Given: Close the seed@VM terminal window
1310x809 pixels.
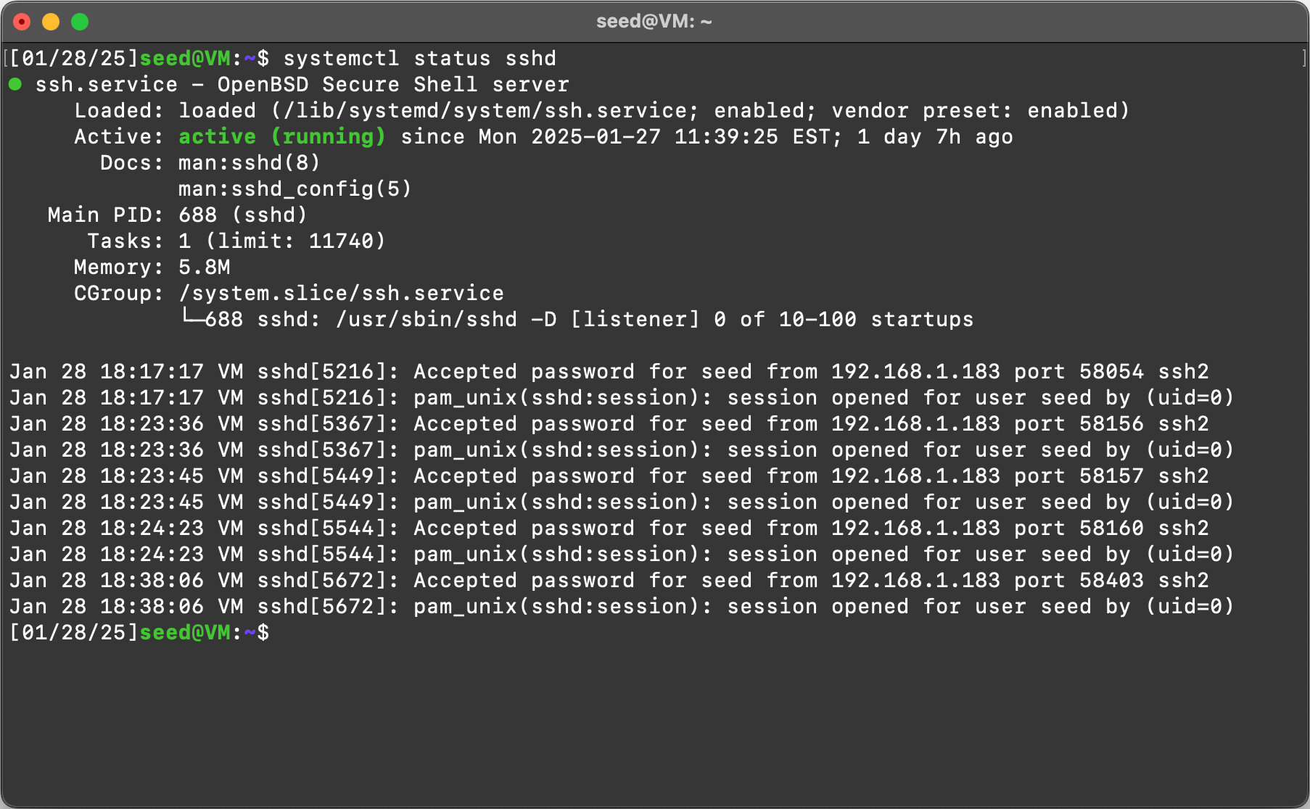Looking at the screenshot, I should pos(22,22).
